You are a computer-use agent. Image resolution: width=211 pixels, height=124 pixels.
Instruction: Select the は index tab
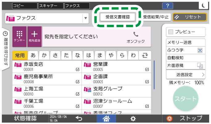89,55
